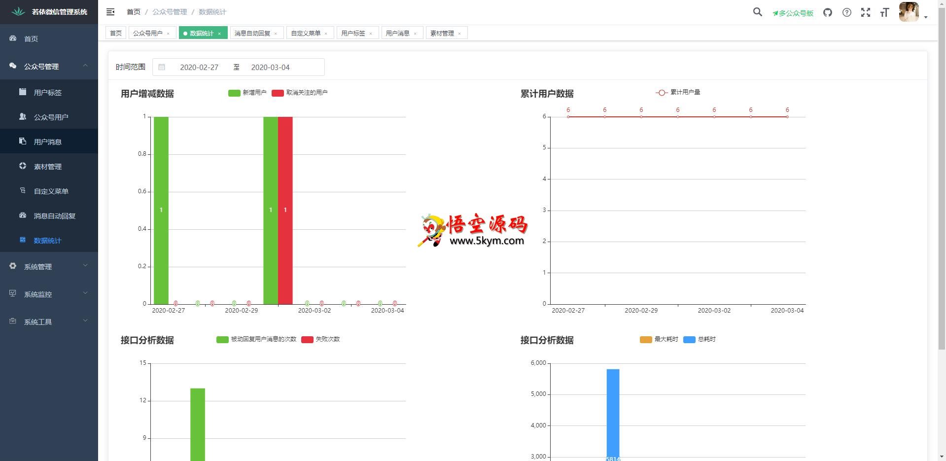Toggle the 被动回复用户消息的次数 legend
This screenshot has height=461, width=946.
(x=256, y=339)
